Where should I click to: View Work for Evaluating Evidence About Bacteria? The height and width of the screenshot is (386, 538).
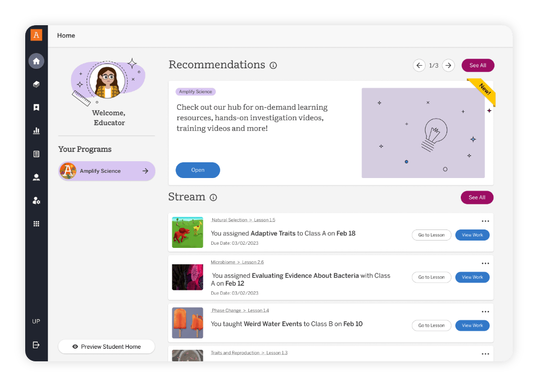(x=472, y=278)
